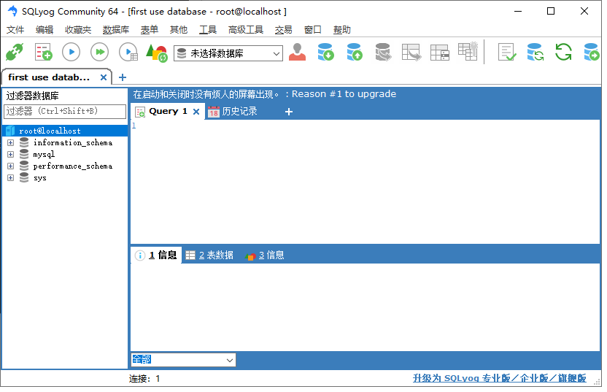Click into the query editor area
The height and width of the screenshot is (392, 607).
[365, 181]
